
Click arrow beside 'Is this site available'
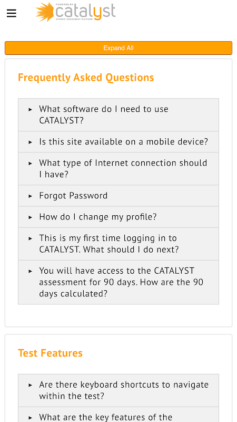point(31,142)
